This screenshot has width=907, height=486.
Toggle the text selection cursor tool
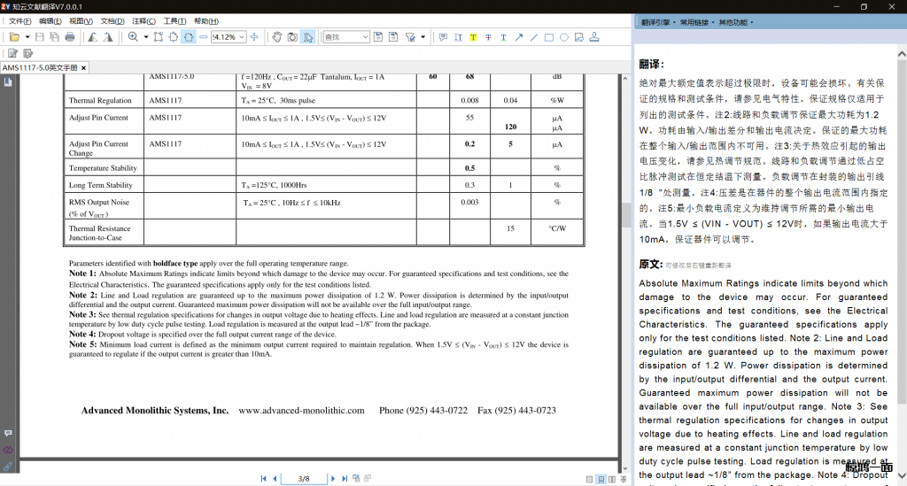(x=306, y=37)
